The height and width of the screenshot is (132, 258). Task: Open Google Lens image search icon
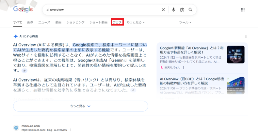click(182, 10)
